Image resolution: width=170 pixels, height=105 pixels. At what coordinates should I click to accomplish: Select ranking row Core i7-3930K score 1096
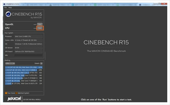tap(24, 70)
